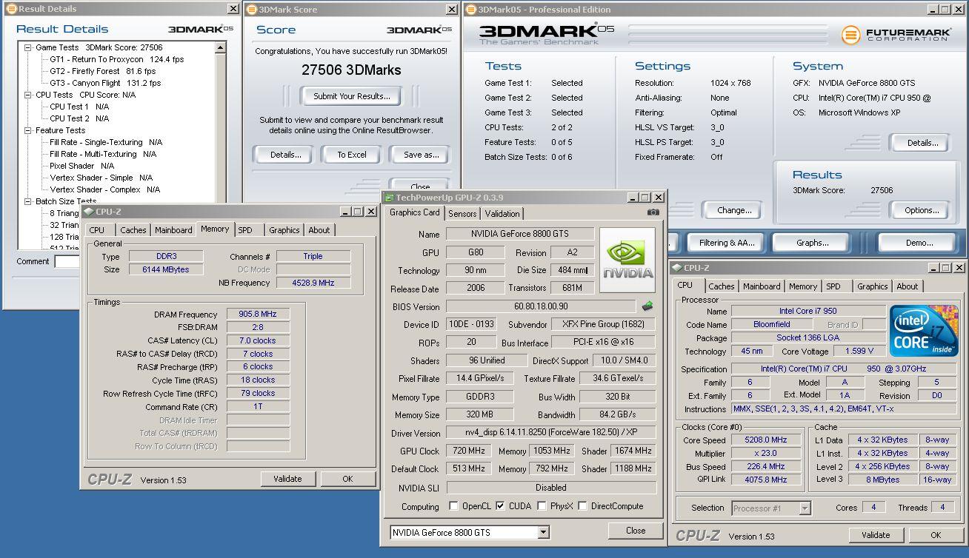Click the BIOS Version 60.80.18.00.90 field
Screen dimensions: 969x558
(541, 306)
